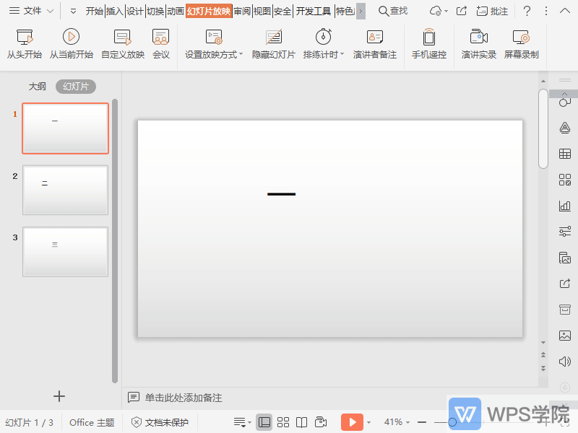Switch to 大纲 outline view
Screen dimensions: 578x433
click(37, 86)
